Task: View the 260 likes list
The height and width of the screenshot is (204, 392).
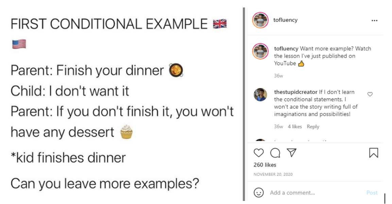Action: tap(265, 165)
